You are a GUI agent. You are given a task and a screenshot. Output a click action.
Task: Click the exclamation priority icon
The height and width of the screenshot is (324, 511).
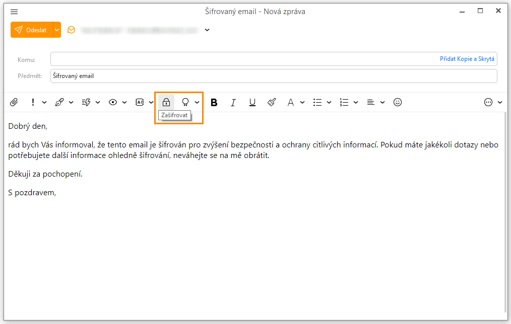(x=33, y=102)
